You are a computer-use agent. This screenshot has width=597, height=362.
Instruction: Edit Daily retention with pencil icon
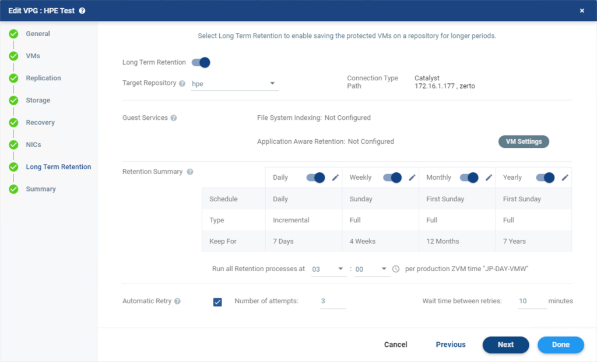[x=335, y=178]
